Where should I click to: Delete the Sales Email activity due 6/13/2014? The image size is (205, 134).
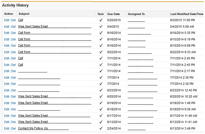click(14, 122)
